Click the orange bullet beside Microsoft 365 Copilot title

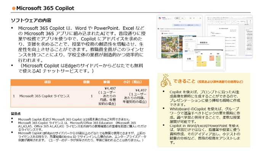[x=14, y=8]
